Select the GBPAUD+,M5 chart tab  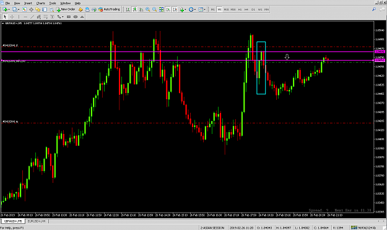(x=13, y=221)
